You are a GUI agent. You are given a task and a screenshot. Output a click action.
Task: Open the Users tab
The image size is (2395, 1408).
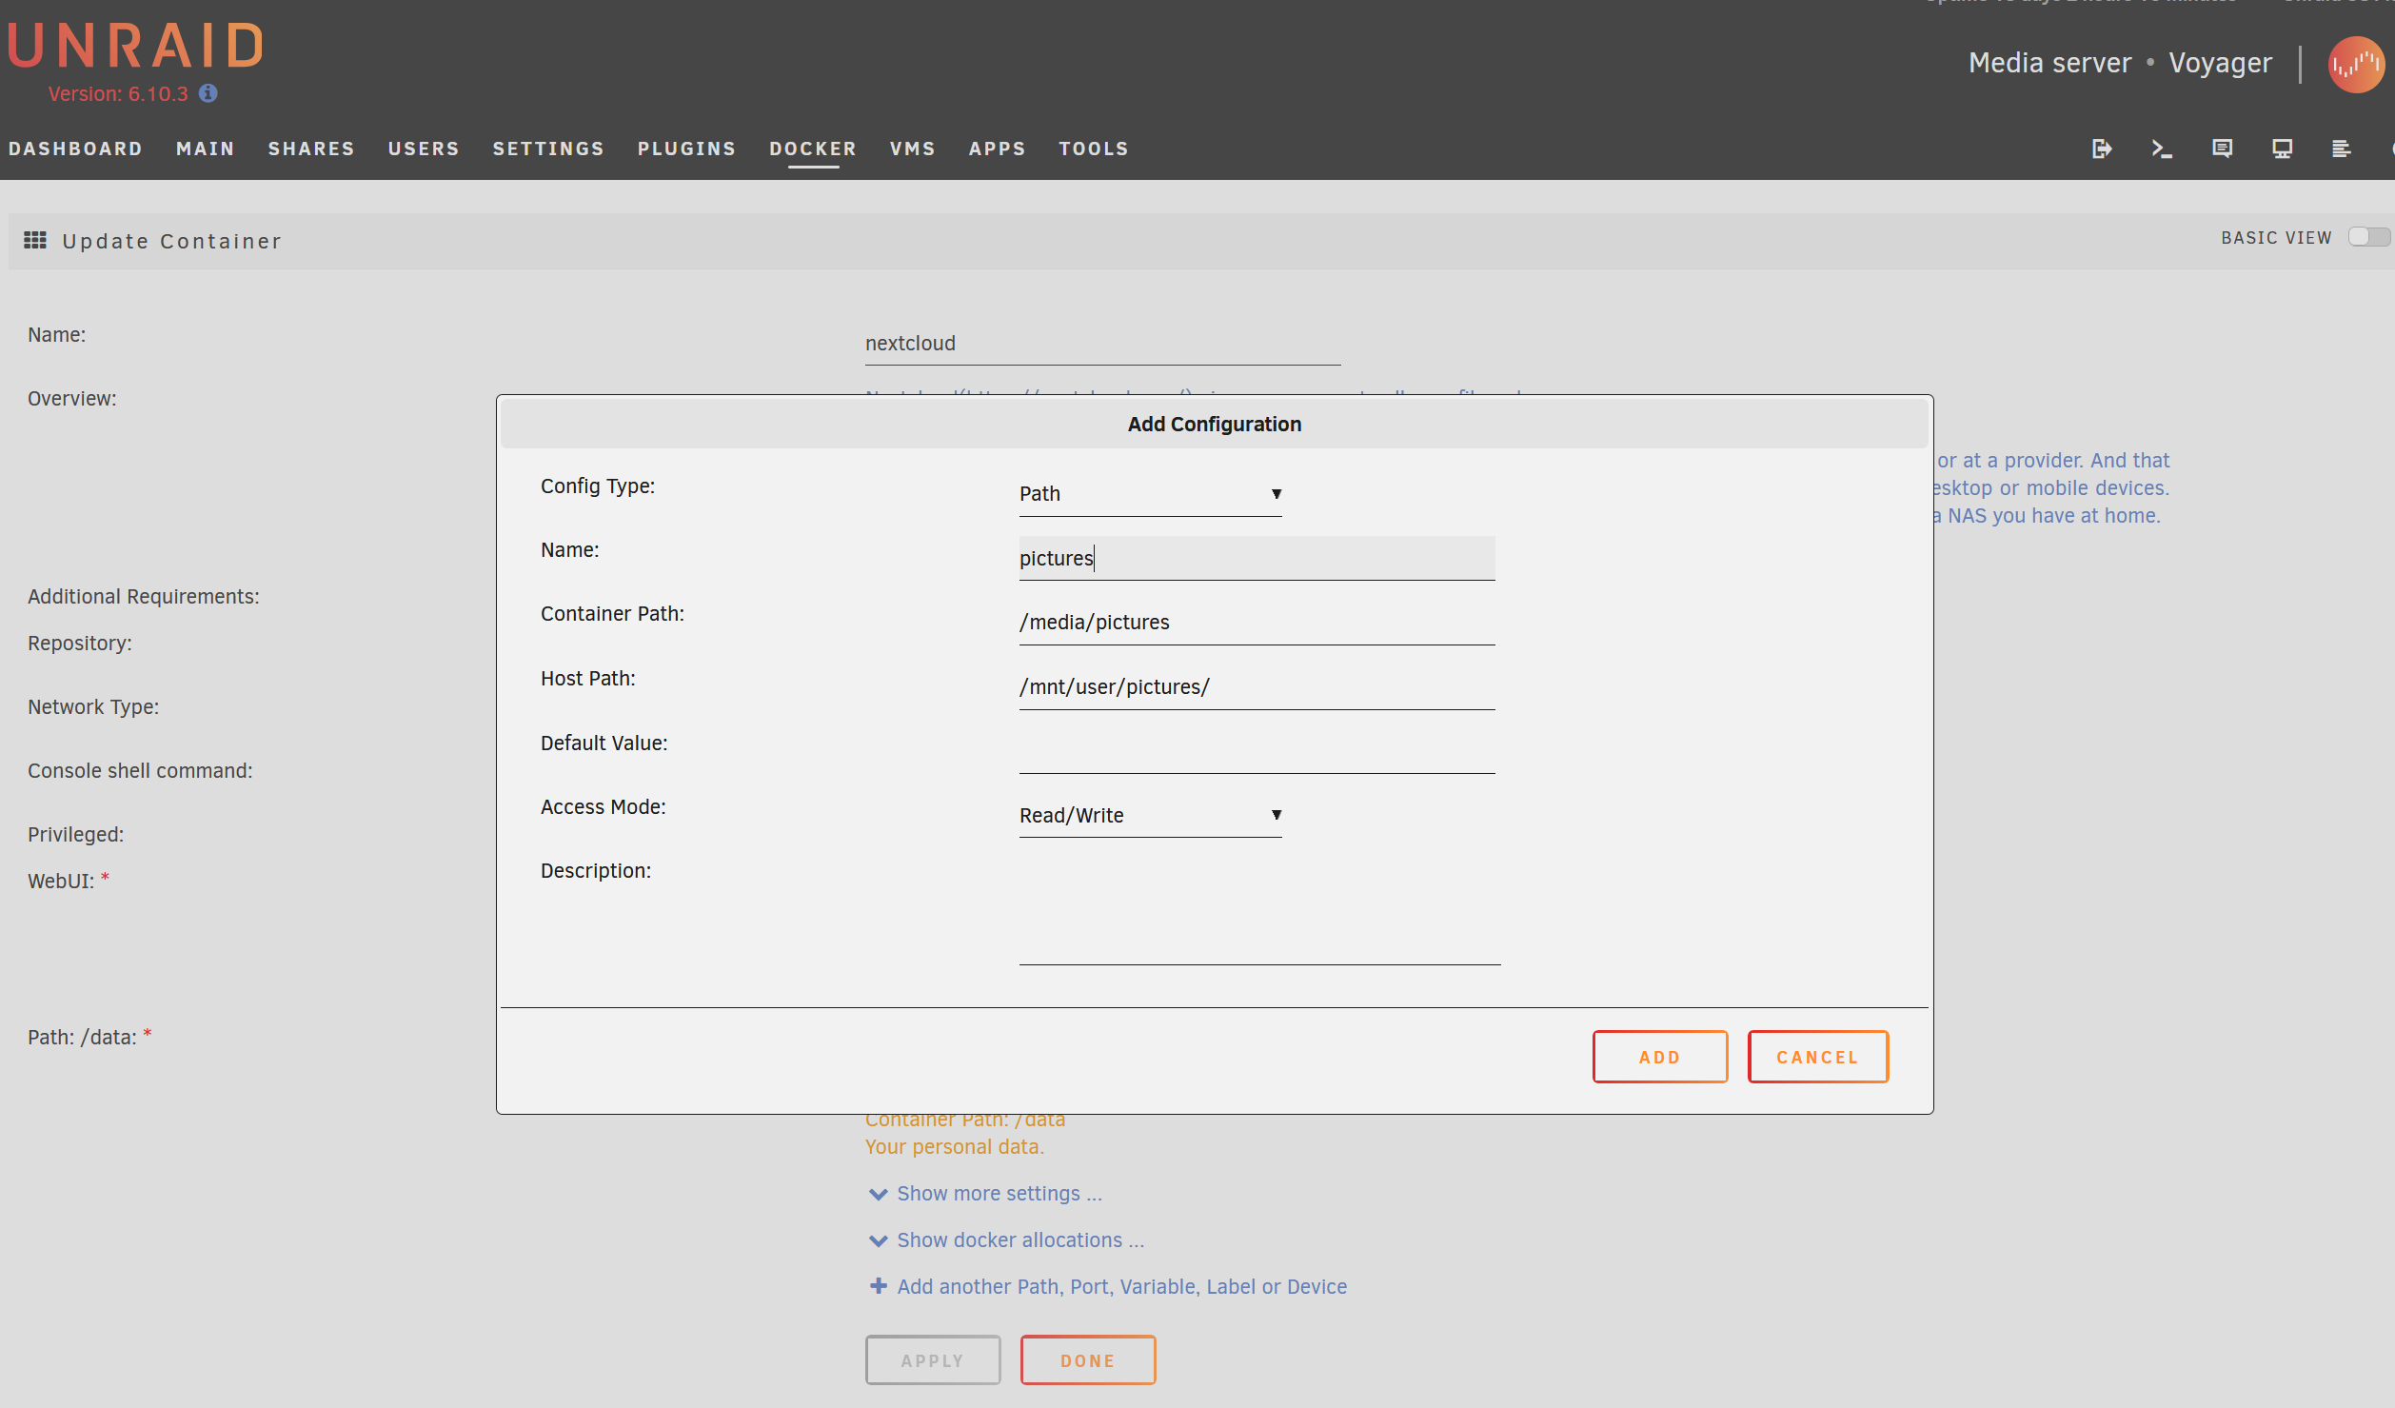click(424, 149)
